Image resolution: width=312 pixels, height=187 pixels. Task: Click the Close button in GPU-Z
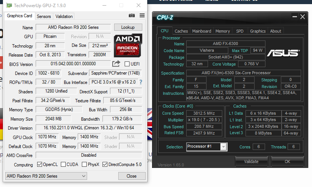[x=131, y=176]
